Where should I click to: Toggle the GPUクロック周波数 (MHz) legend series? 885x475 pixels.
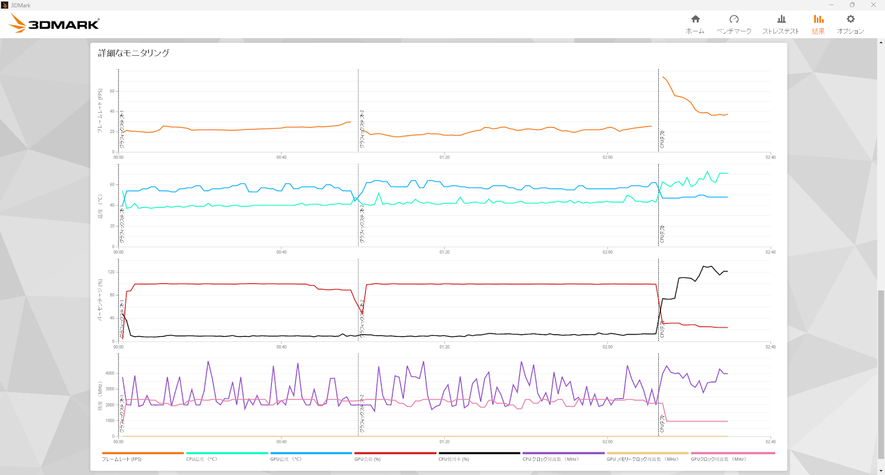(x=732, y=456)
